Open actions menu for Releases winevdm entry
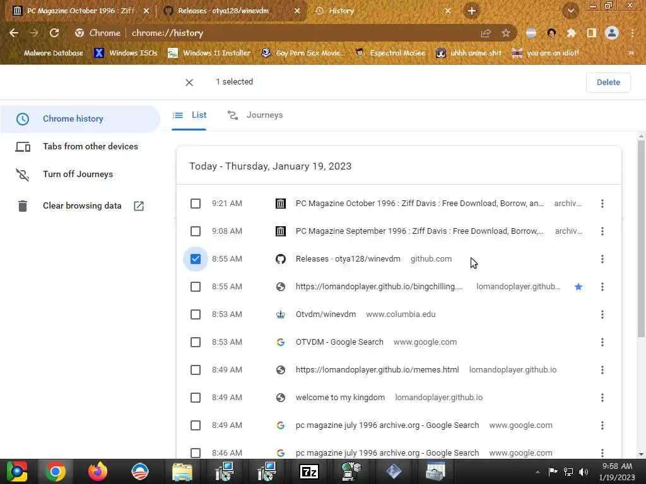 (602, 259)
